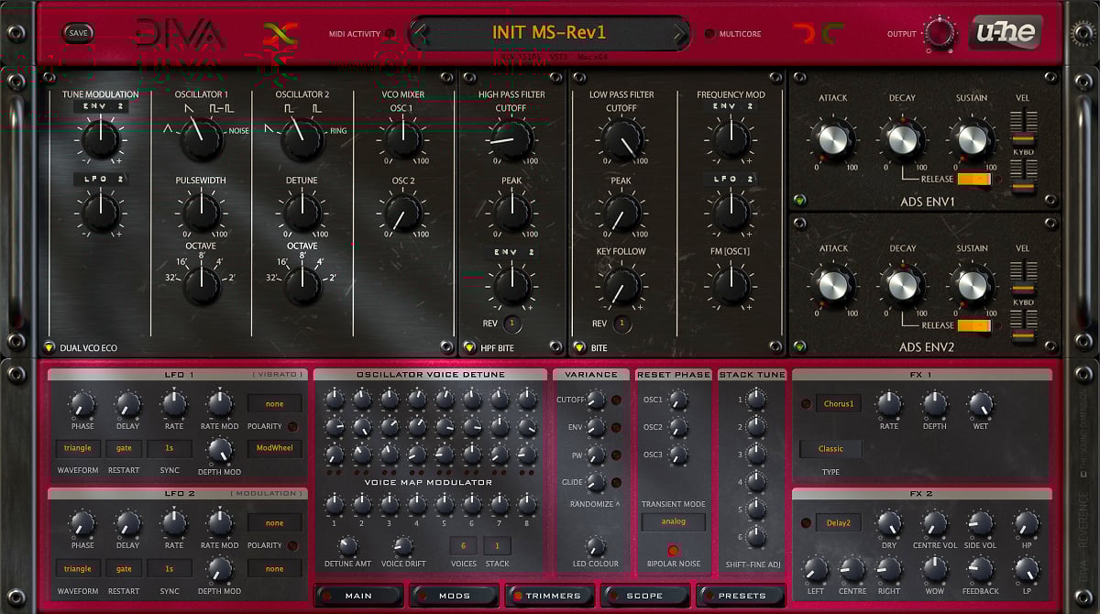The height and width of the screenshot is (614, 1100).
Task: Click the INIT MS-Rev1 preset name display
Action: coord(549,33)
